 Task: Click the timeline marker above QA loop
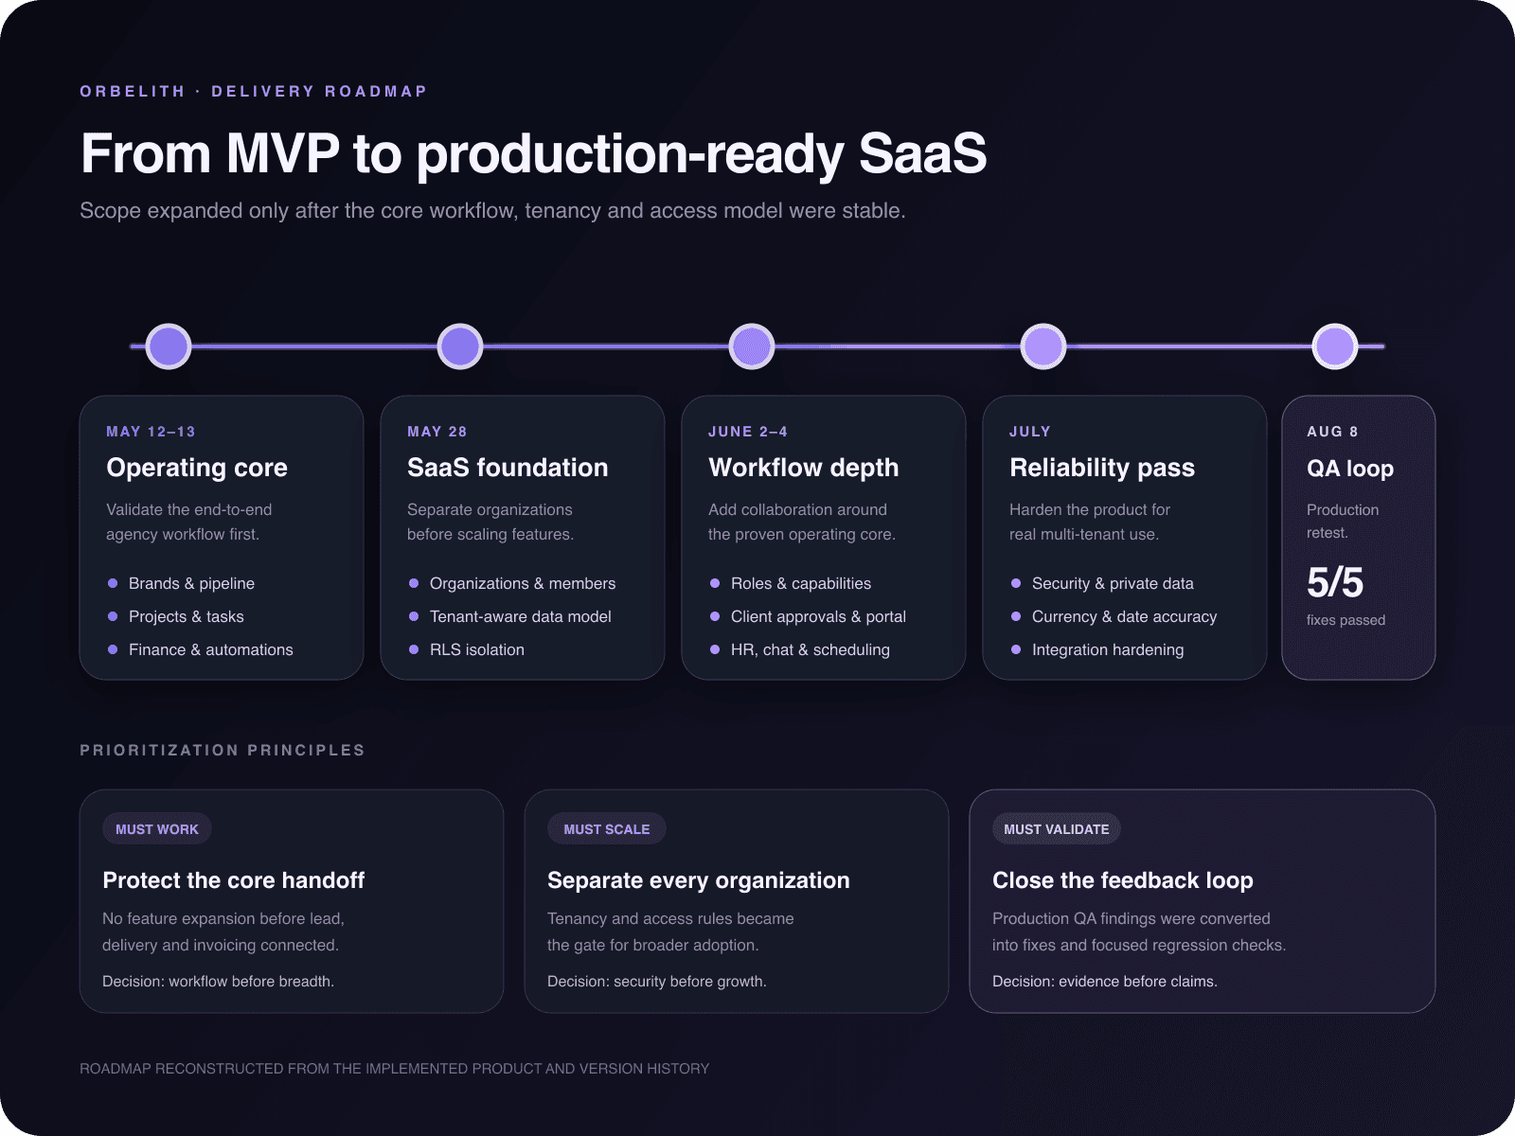click(1335, 346)
